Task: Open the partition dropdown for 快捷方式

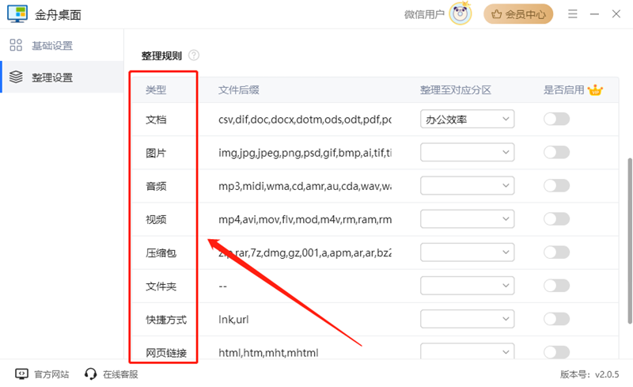Action: click(x=467, y=319)
